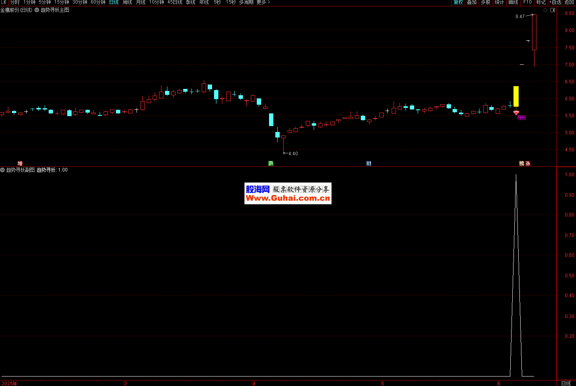The image size is (576, 386).
Task: Select the 5秒 period
Action: [x=218, y=2]
